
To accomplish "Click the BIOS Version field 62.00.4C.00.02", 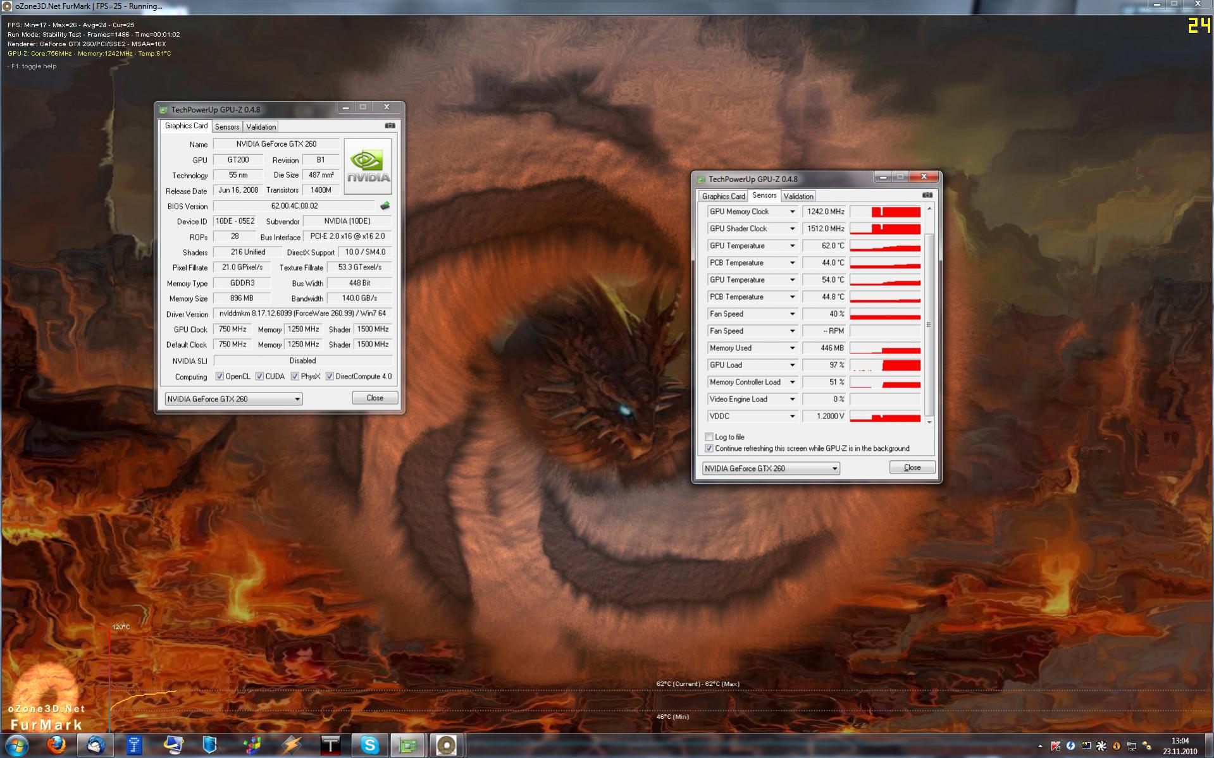I will [x=294, y=206].
